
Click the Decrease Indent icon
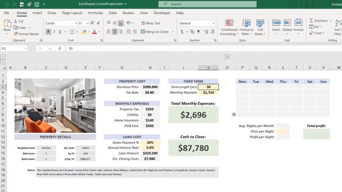(x=129, y=32)
